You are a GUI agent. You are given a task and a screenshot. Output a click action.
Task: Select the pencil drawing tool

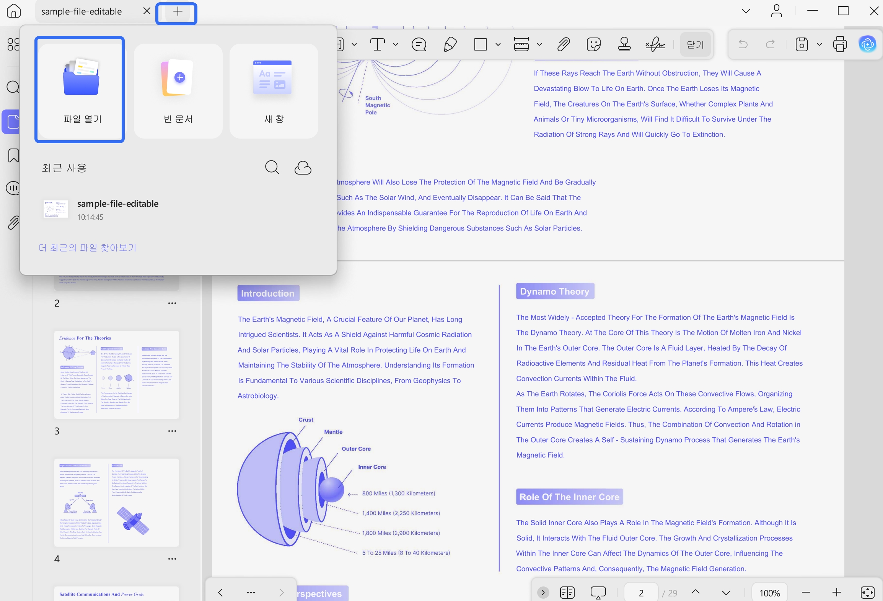pos(450,44)
